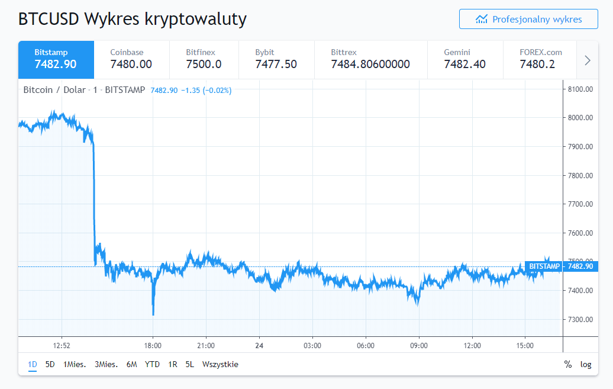Click the 24 date axis label
The height and width of the screenshot is (389, 613).
[259, 346]
